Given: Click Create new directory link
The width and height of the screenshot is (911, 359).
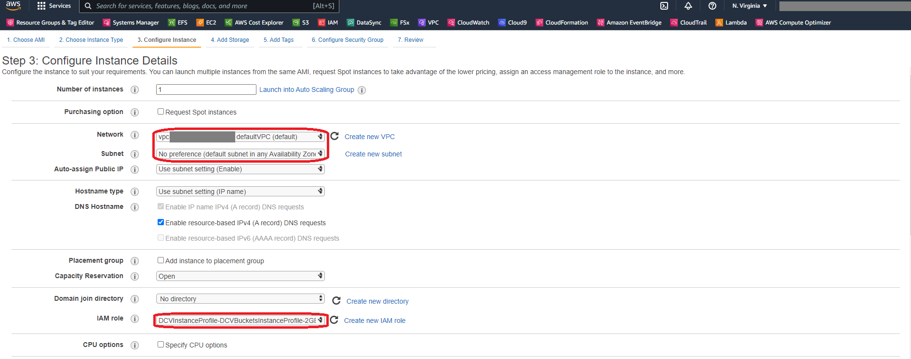Looking at the screenshot, I should pyautogui.click(x=377, y=301).
